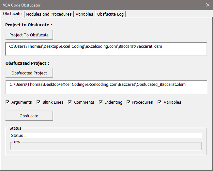Open the Modules and Procedures tab
The width and height of the screenshot is (213, 171).
(x=49, y=14)
